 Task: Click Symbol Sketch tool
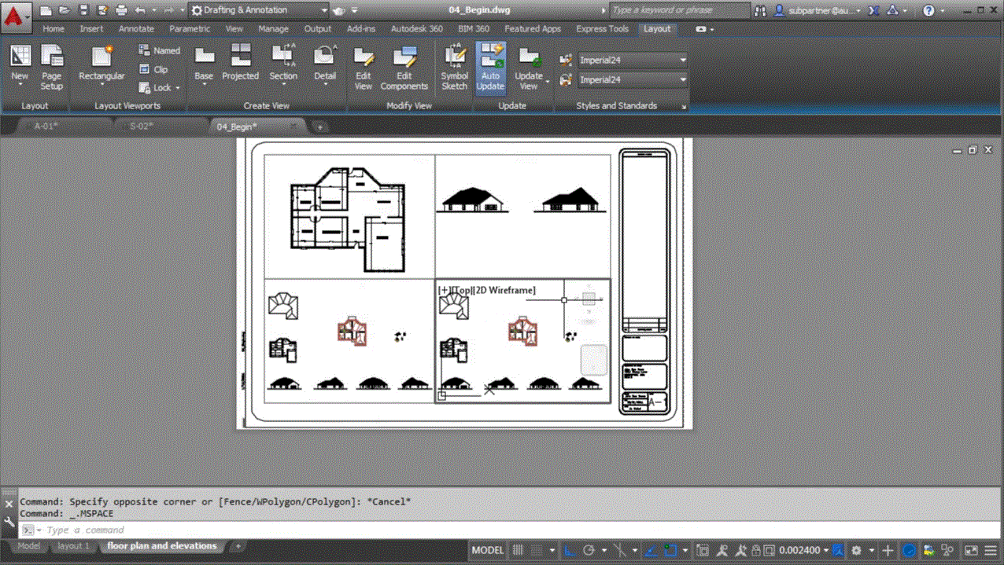click(x=454, y=68)
